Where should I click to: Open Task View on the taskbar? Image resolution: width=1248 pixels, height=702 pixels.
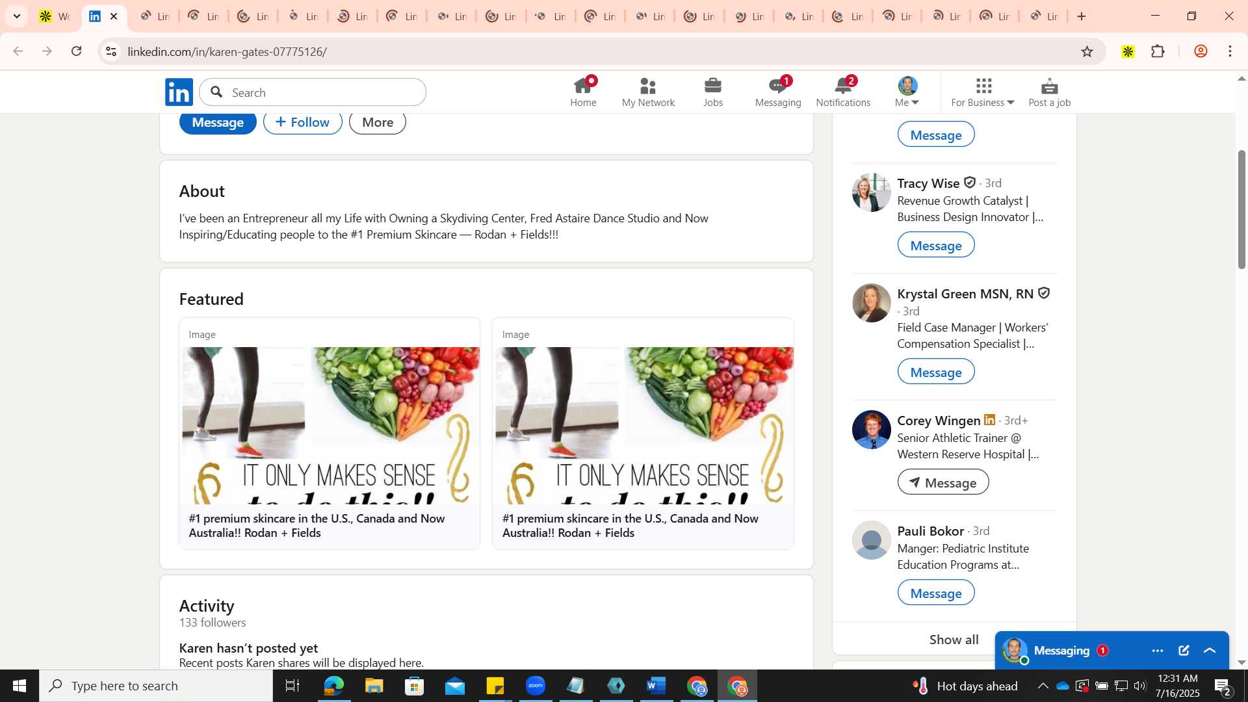[x=292, y=686]
